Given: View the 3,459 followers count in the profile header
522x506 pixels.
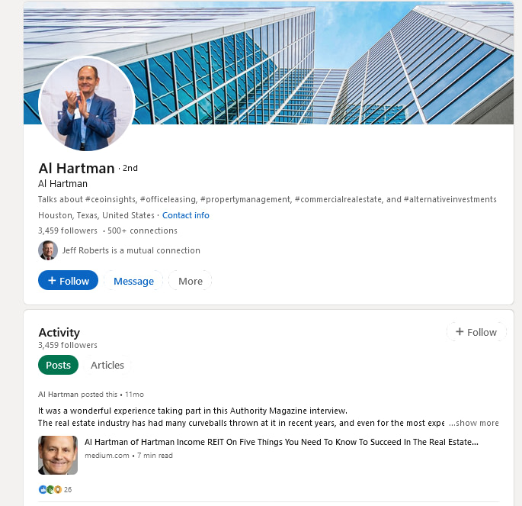Looking at the screenshot, I should tap(68, 230).
